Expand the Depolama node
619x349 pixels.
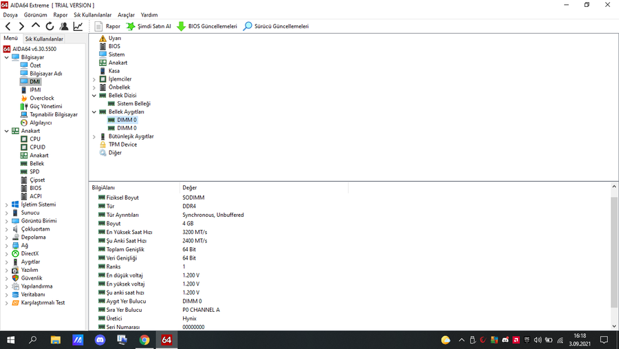(x=6, y=237)
